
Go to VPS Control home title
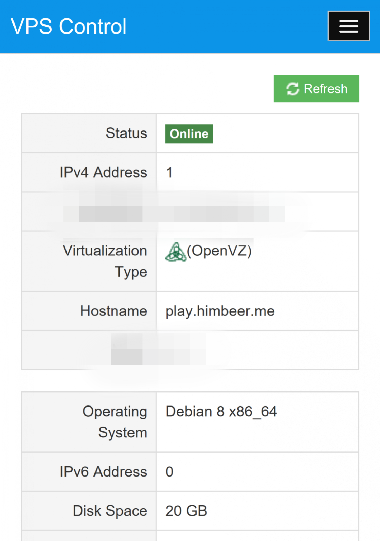(69, 26)
